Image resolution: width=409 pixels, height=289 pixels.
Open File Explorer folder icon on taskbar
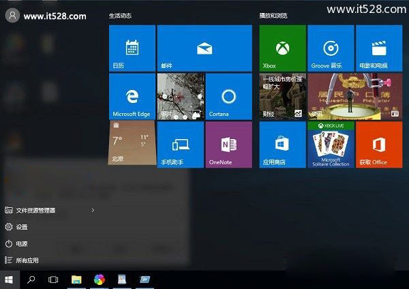(x=76, y=280)
